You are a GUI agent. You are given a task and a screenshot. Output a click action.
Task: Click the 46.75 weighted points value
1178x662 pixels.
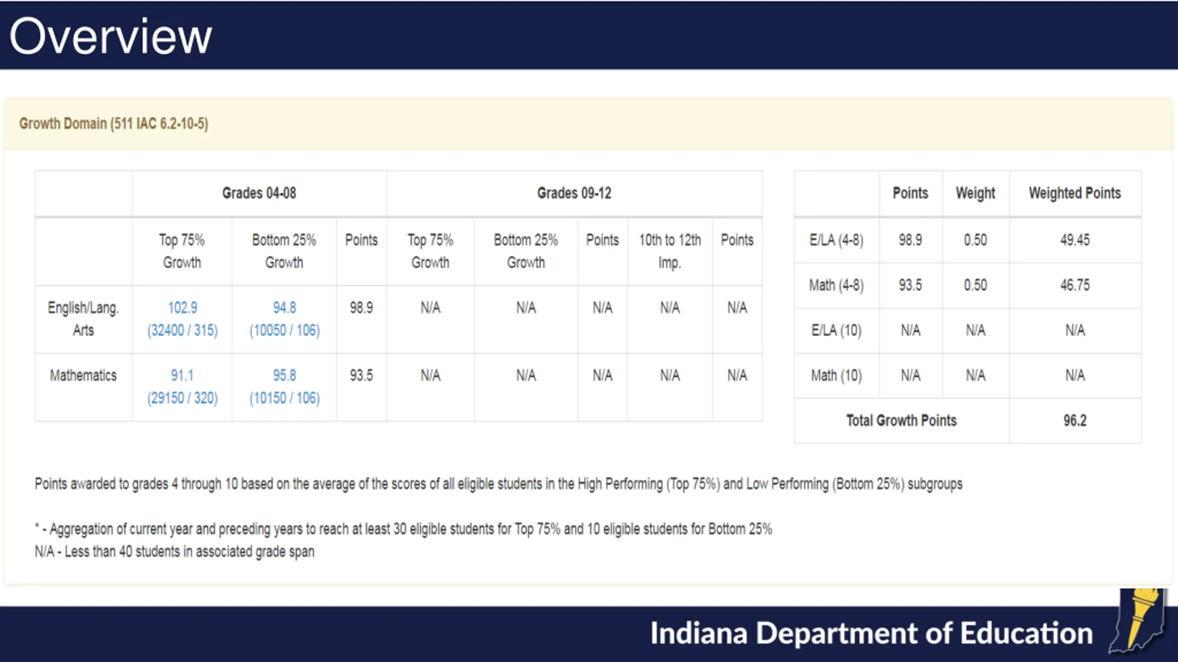click(x=1075, y=285)
